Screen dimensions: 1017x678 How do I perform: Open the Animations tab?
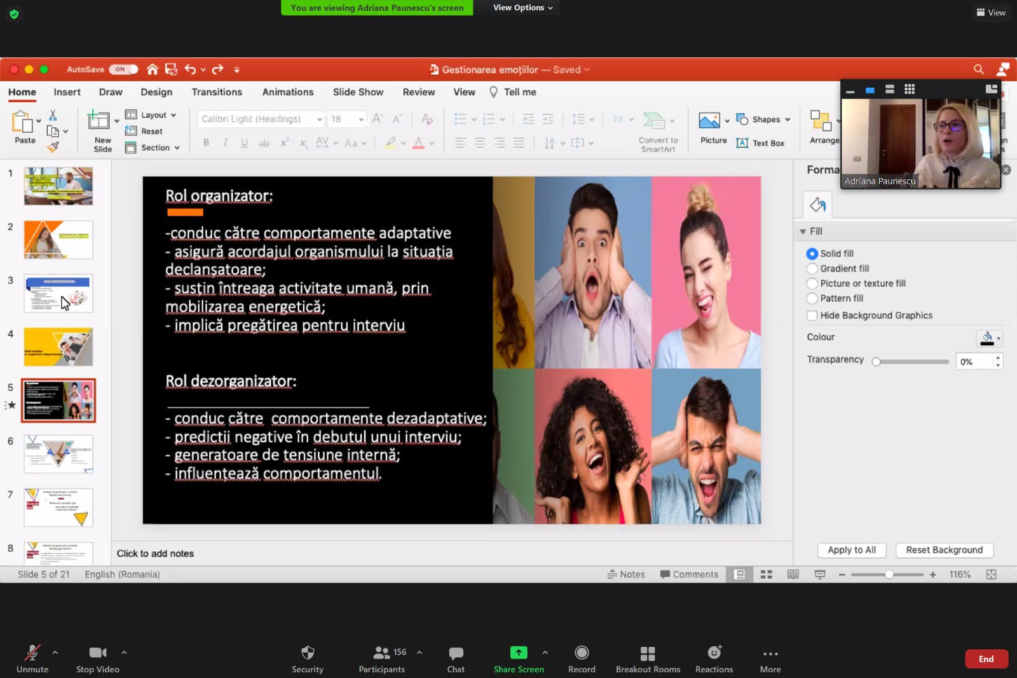click(x=288, y=92)
